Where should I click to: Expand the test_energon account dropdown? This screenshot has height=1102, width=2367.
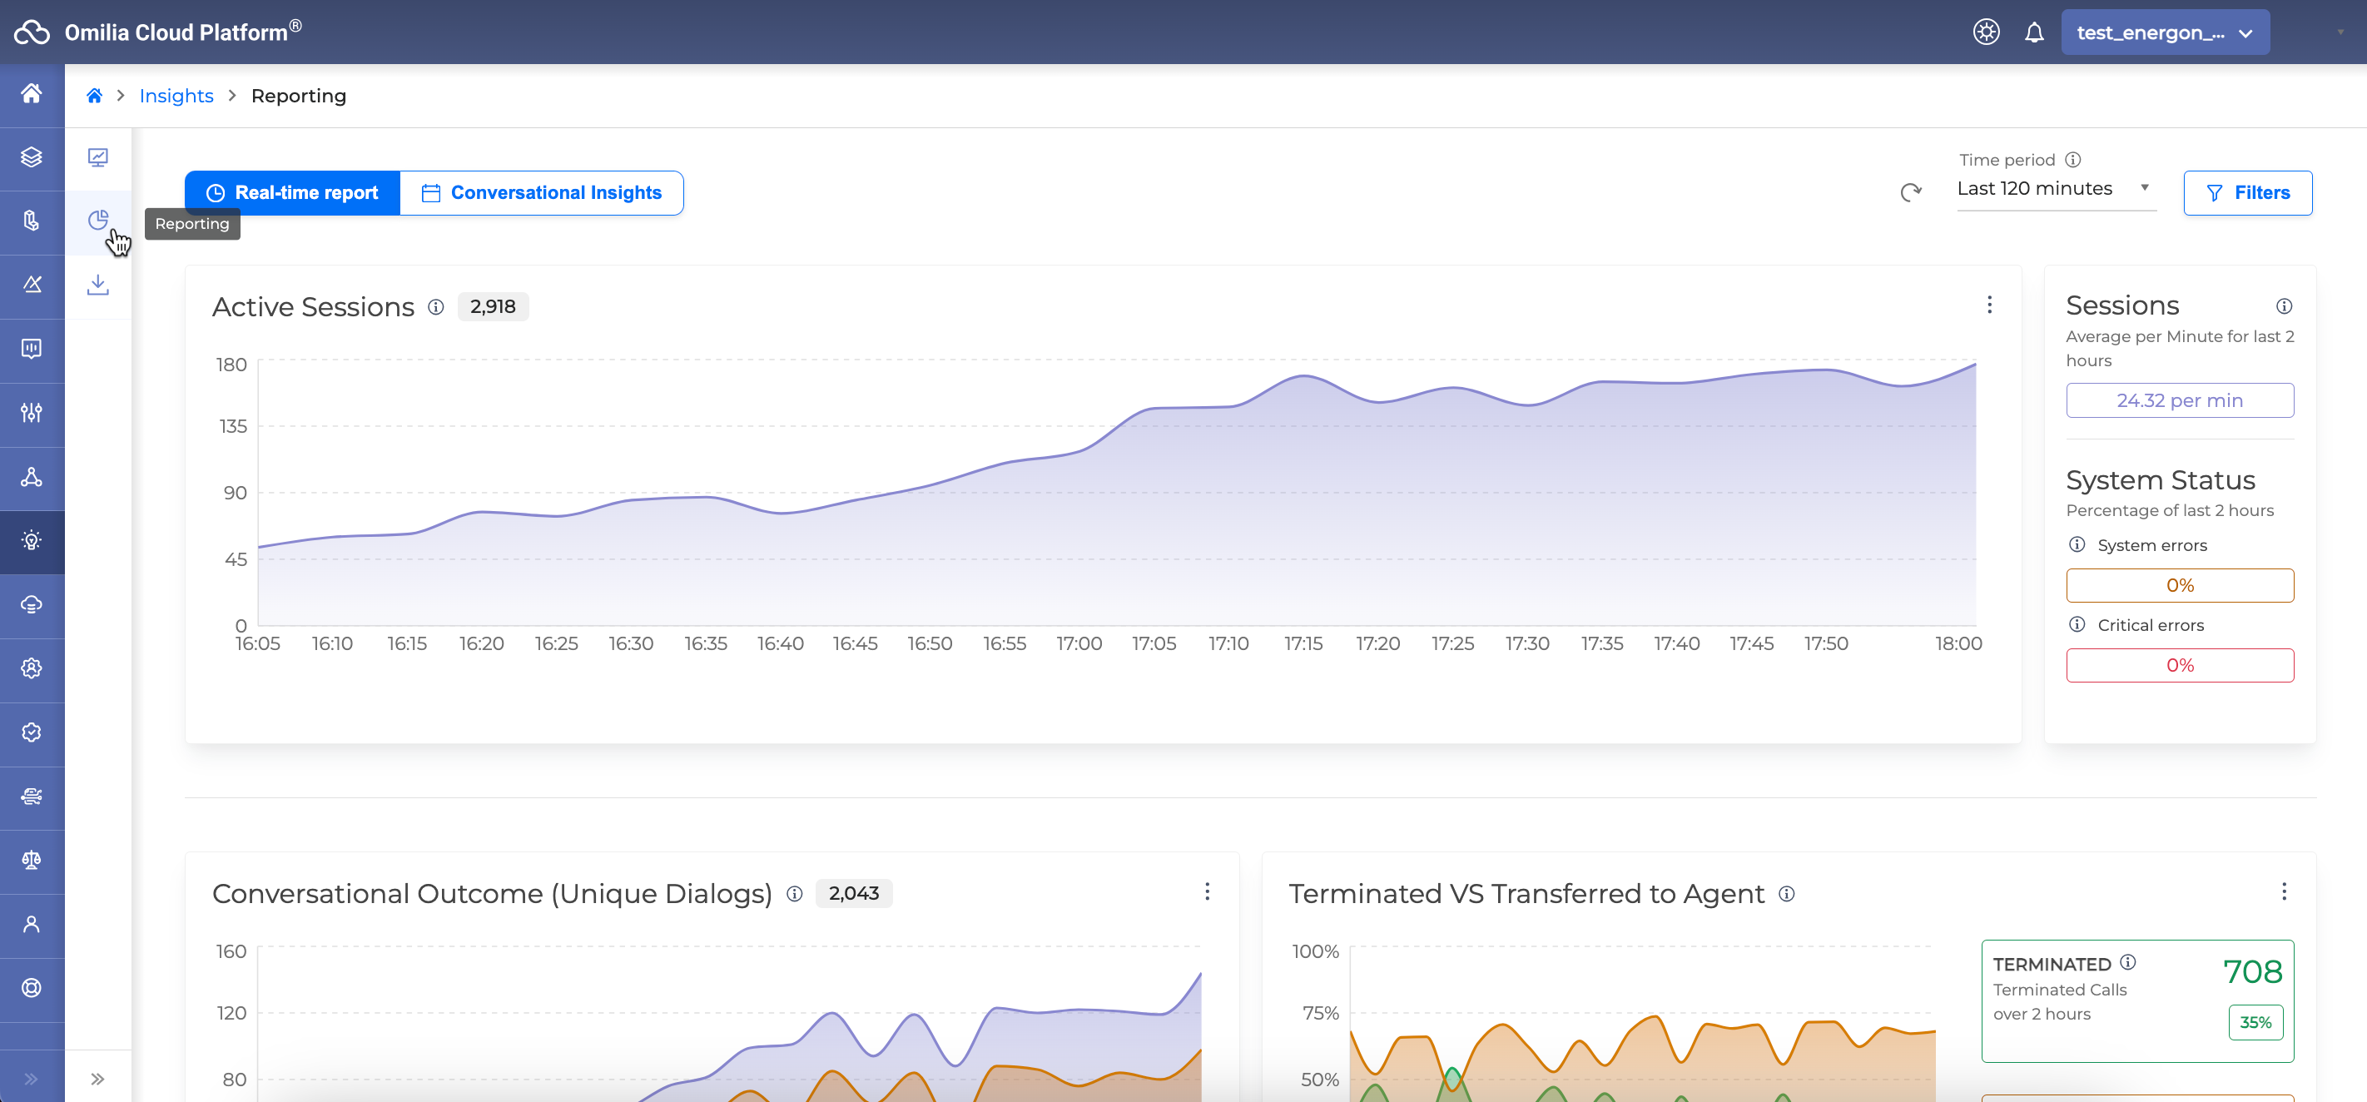(2164, 33)
